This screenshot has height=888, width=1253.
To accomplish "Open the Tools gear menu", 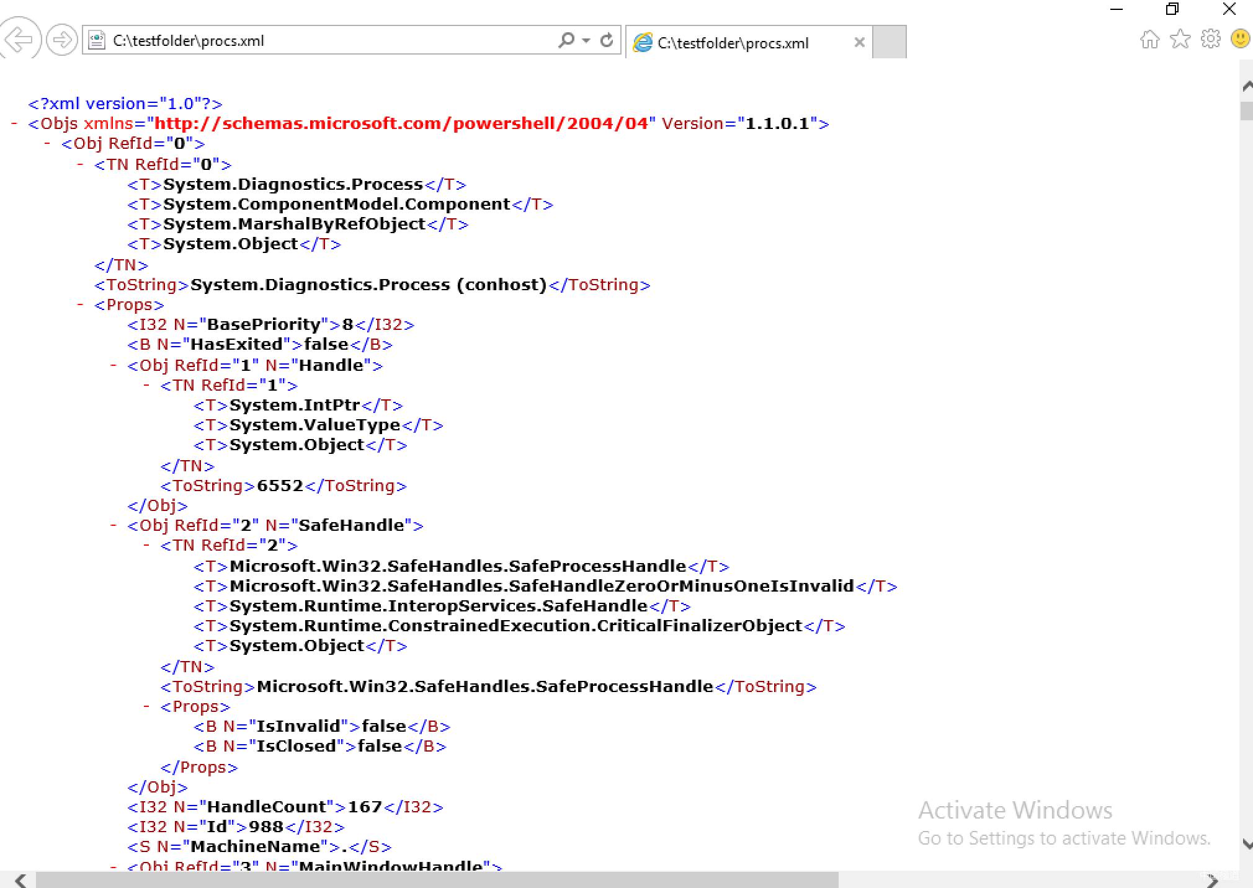I will 1210,39.
